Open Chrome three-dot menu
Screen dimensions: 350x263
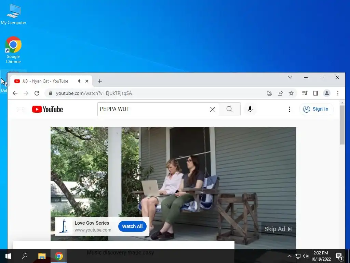tap(338, 93)
